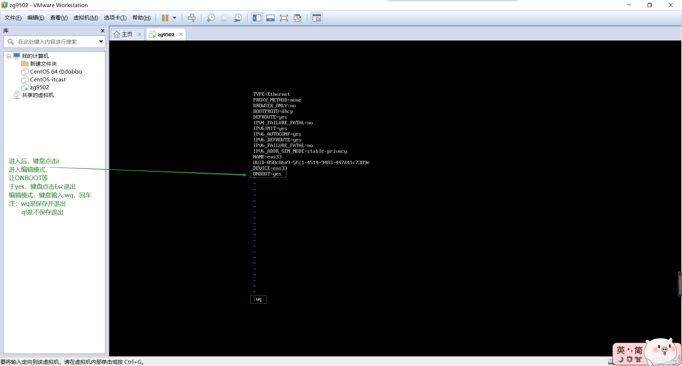
Task: Close the 库 library panel
Action: tap(103, 31)
